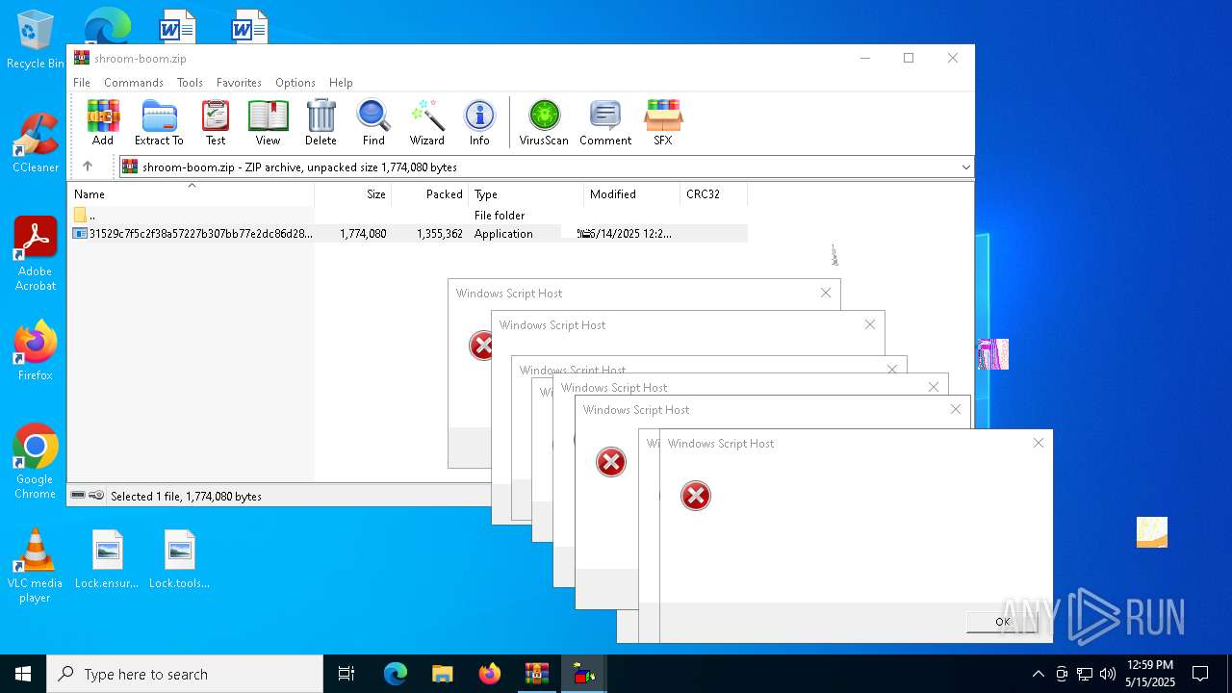1232x693 pixels.
Task: Click the Delete trash can icon
Action: 321,122
